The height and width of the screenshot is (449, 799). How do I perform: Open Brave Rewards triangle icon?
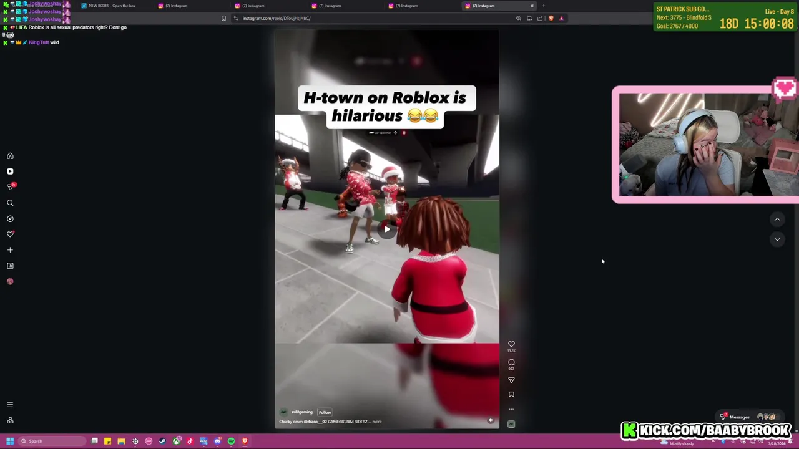(561, 18)
